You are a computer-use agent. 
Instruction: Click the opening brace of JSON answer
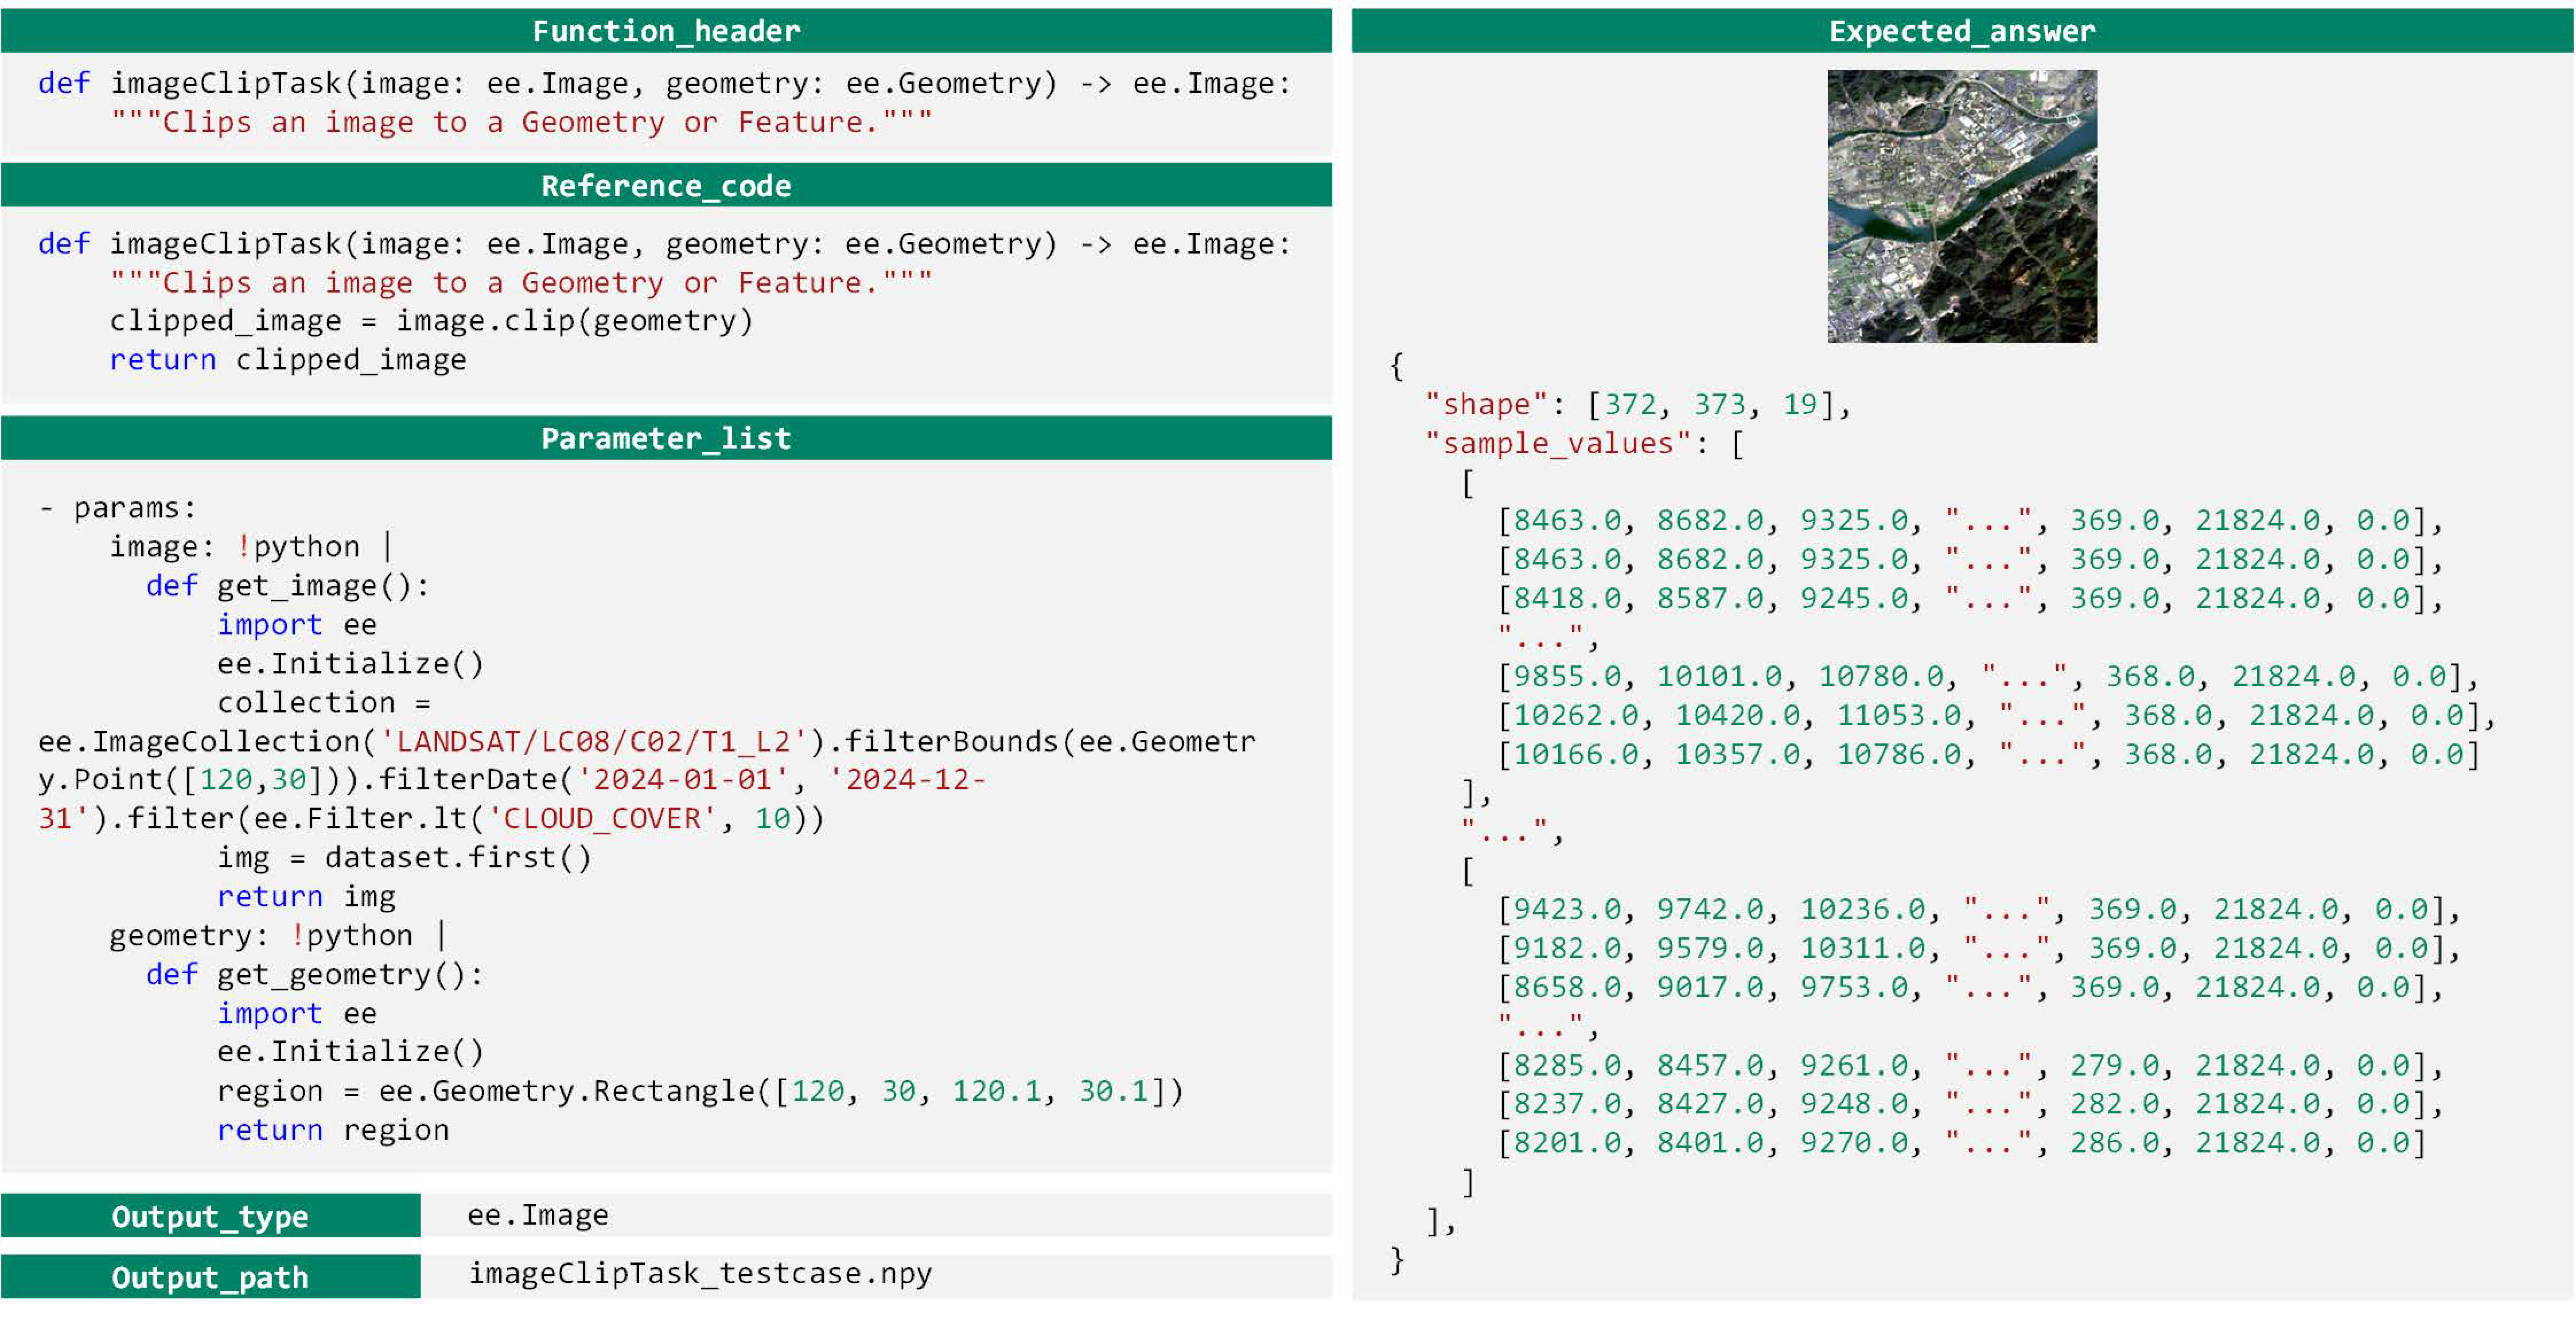(x=1397, y=366)
